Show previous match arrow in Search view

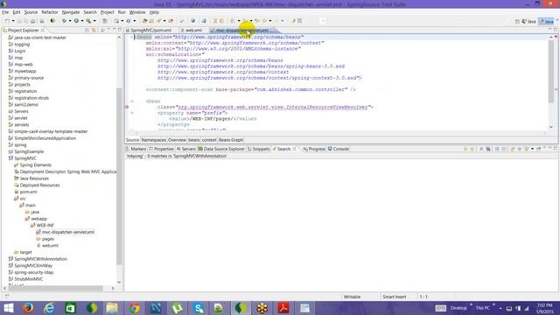472,149
